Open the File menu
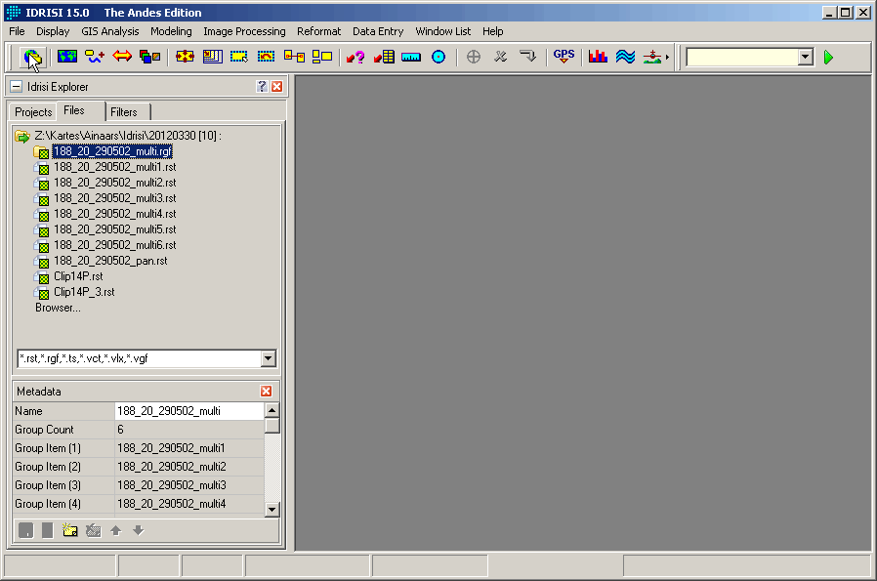This screenshot has width=877, height=581. (x=17, y=31)
